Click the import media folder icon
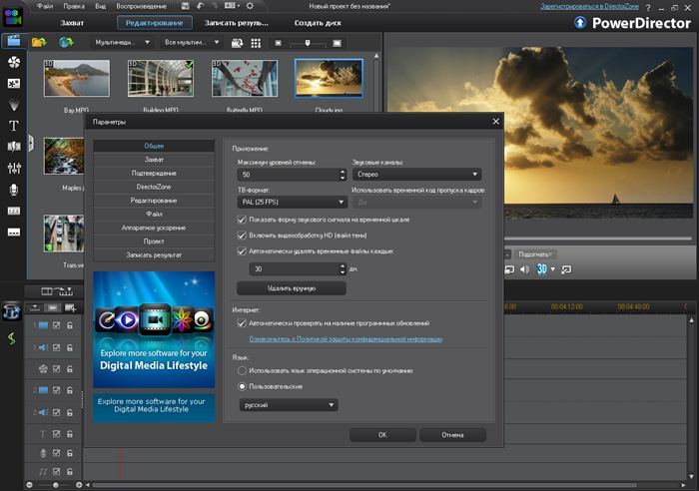This screenshot has height=491, width=699. click(x=40, y=42)
